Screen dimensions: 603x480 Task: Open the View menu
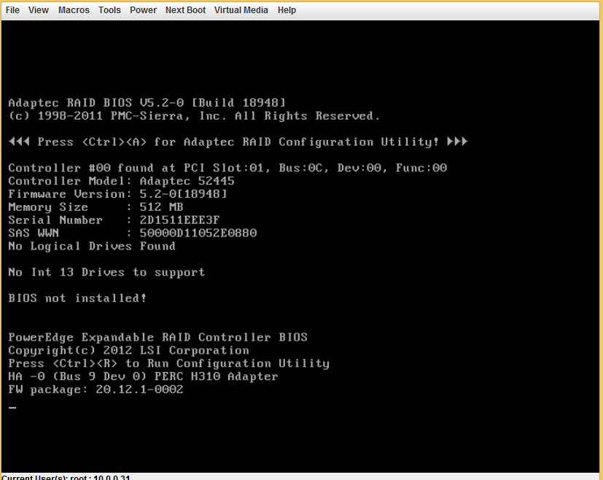(x=39, y=10)
